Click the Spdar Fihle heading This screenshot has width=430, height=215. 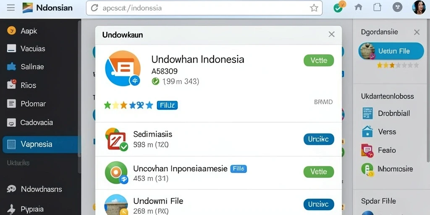pos(378,201)
